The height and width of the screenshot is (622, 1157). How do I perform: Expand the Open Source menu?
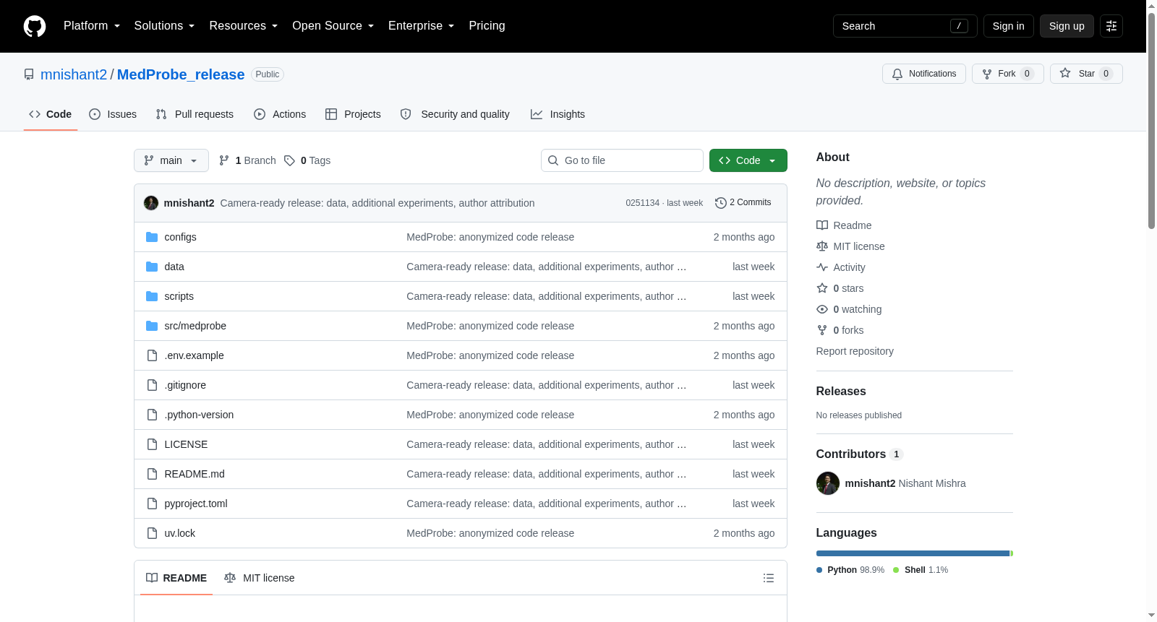[333, 26]
